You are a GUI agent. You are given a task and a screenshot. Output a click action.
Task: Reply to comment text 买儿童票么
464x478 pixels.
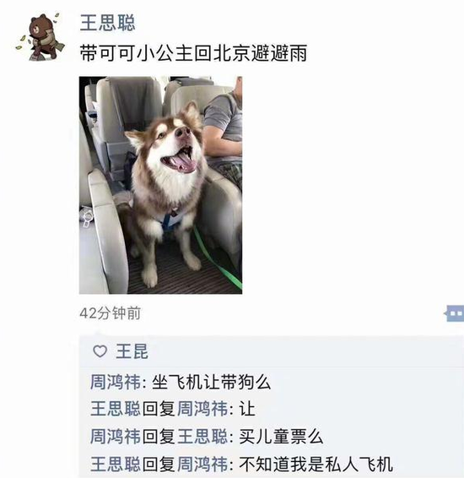tap(281, 437)
